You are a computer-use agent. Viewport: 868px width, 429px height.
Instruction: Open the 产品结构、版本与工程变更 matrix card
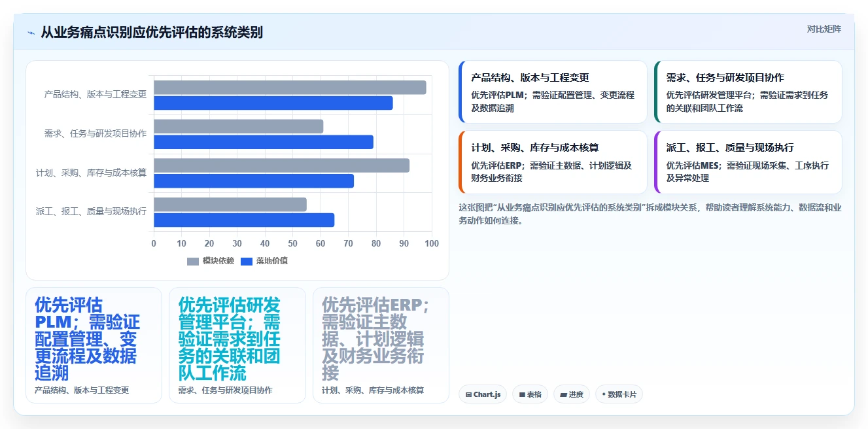(553, 92)
